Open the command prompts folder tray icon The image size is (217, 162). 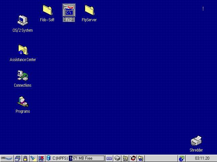[141, 158]
